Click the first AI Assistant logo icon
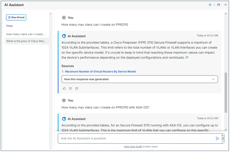Image resolution: width=230 pixels, height=152 pixels. point(64,36)
